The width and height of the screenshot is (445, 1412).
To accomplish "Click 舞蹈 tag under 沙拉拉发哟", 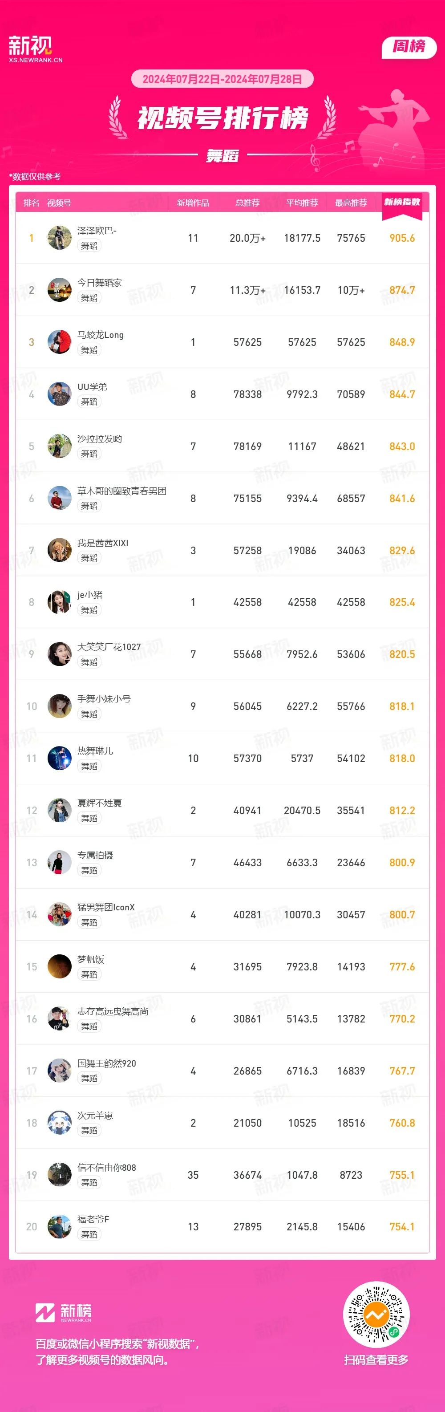I will [x=89, y=454].
